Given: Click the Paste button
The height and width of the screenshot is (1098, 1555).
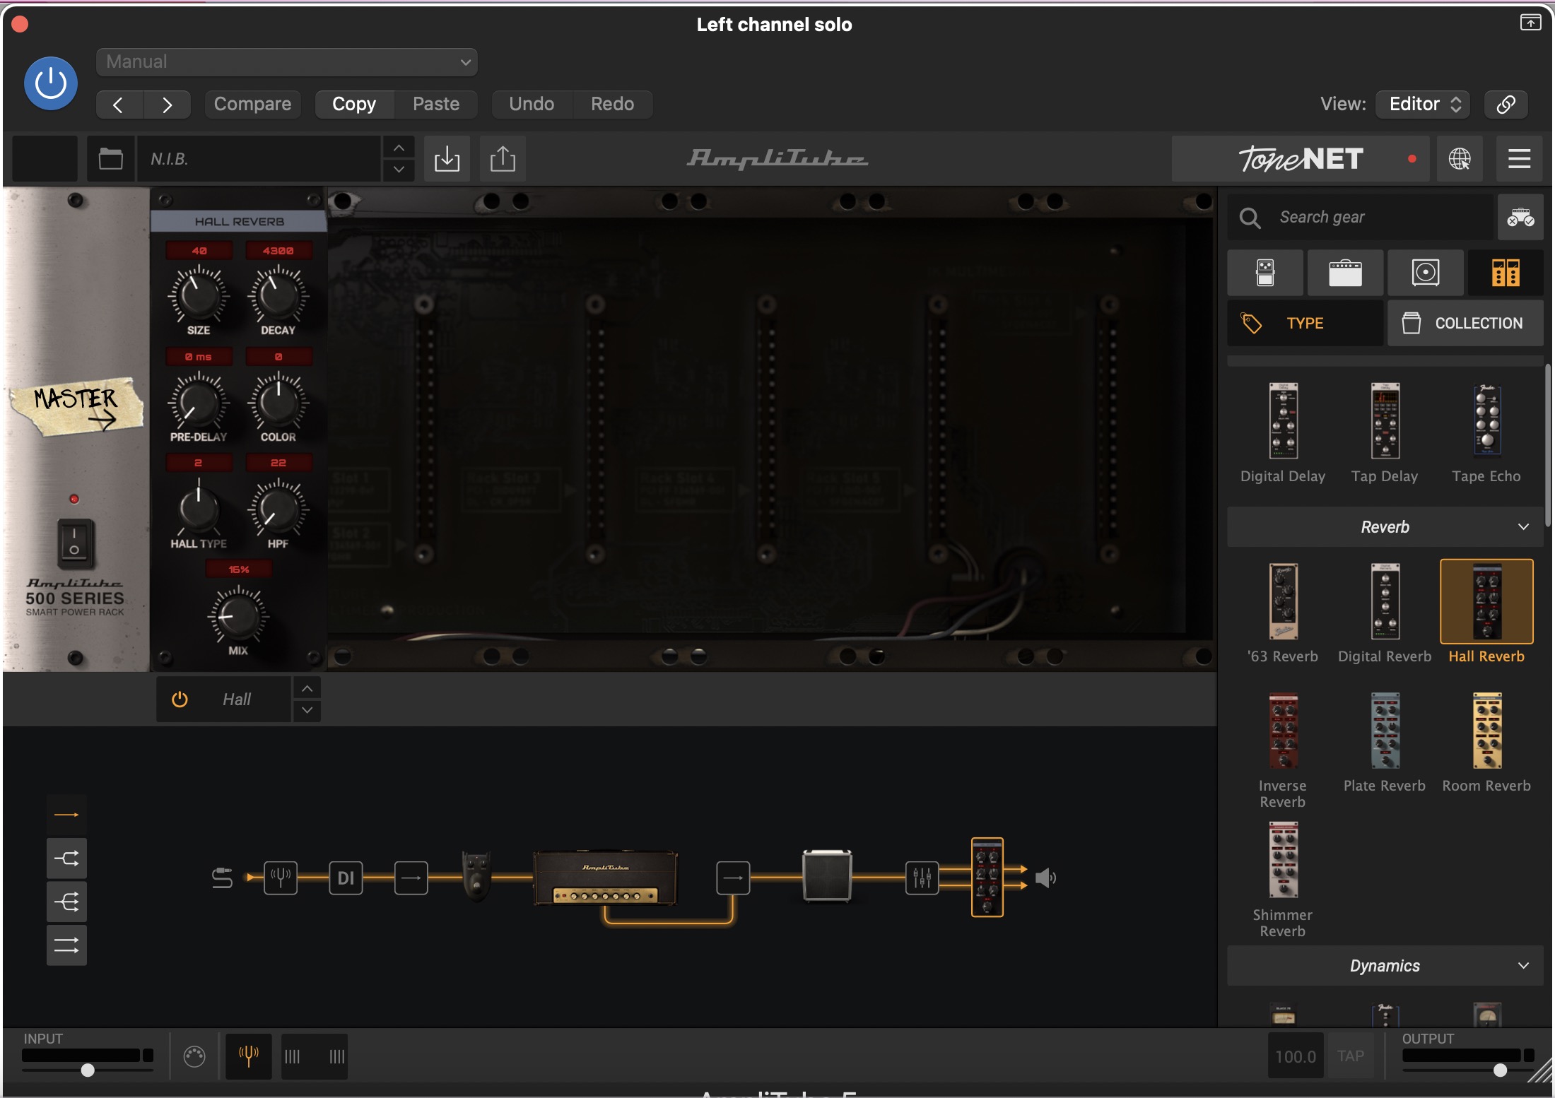Looking at the screenshot, I should [x=436, y=105].
